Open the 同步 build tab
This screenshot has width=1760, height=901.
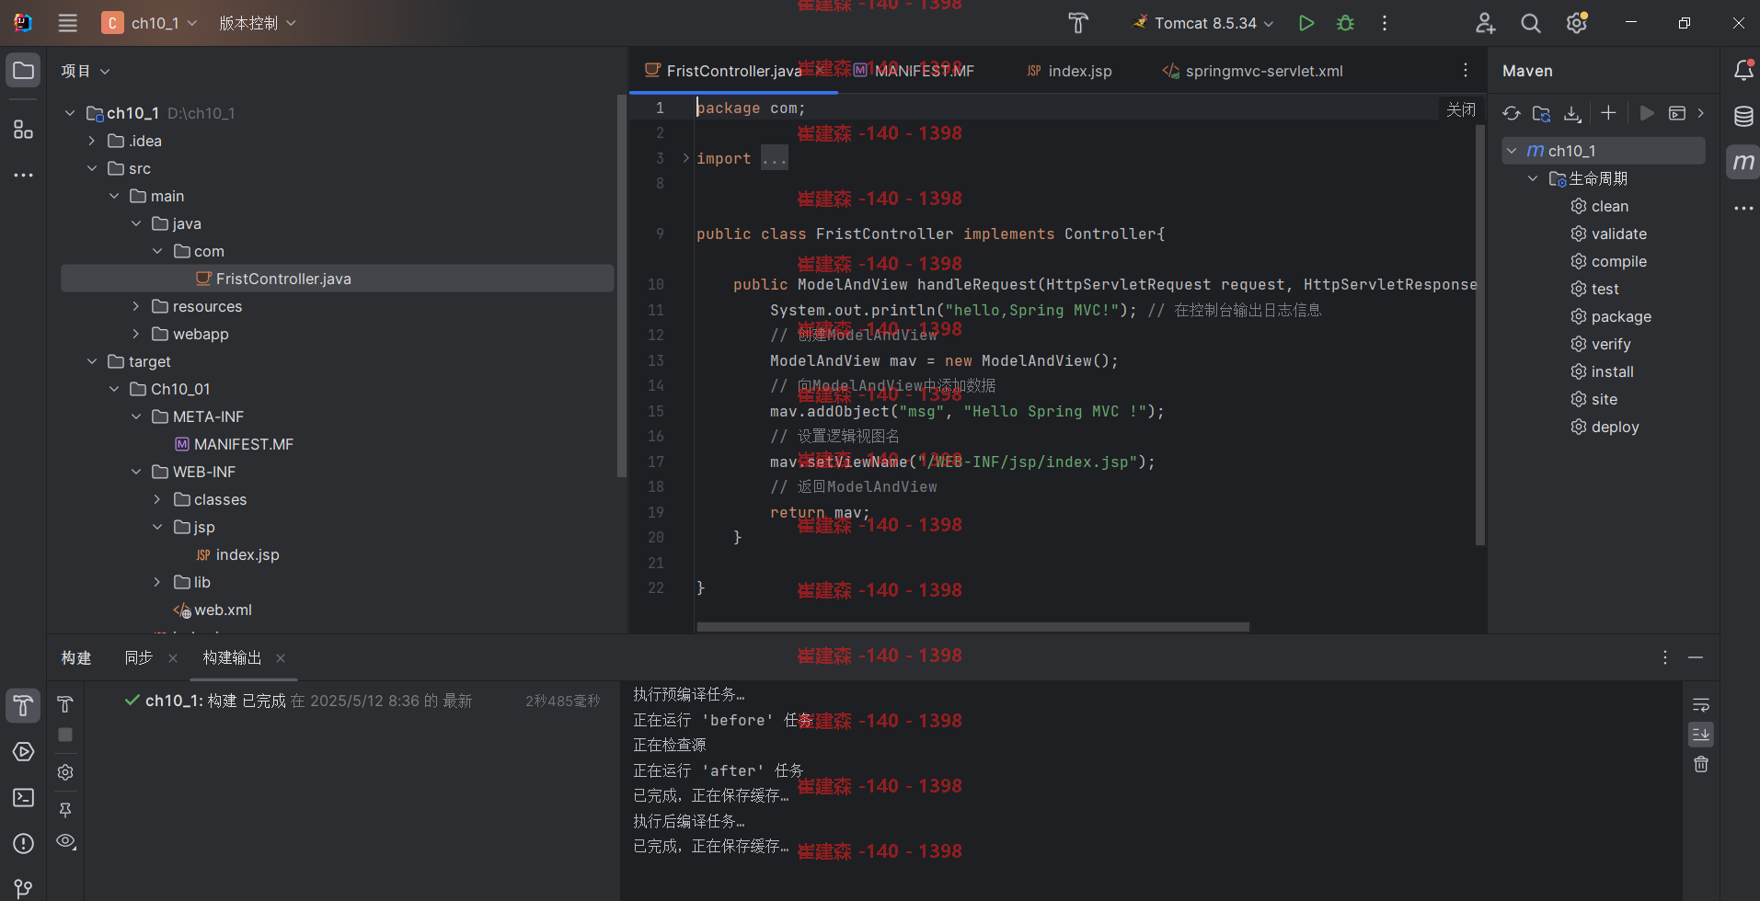tap(139, 657)
